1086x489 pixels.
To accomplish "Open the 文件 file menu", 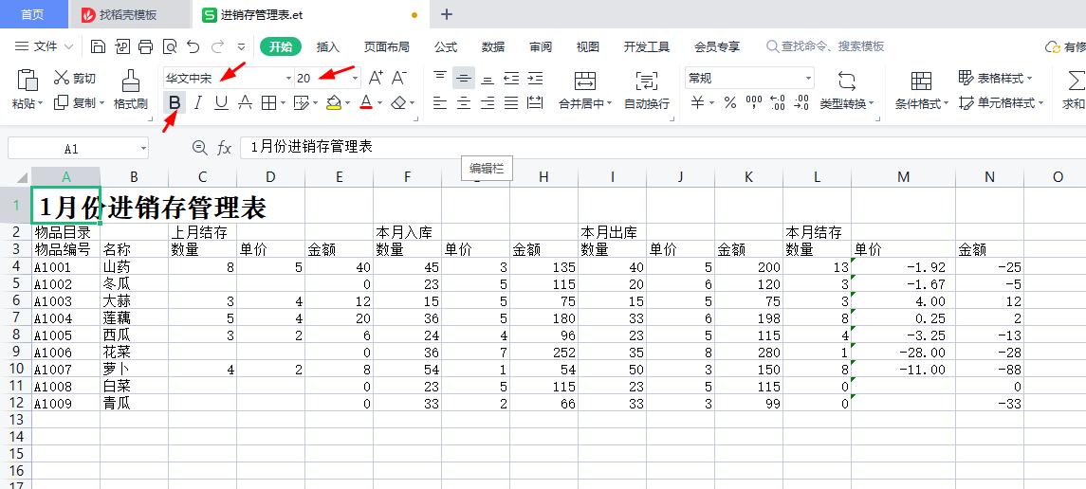I will coord(45,46).
